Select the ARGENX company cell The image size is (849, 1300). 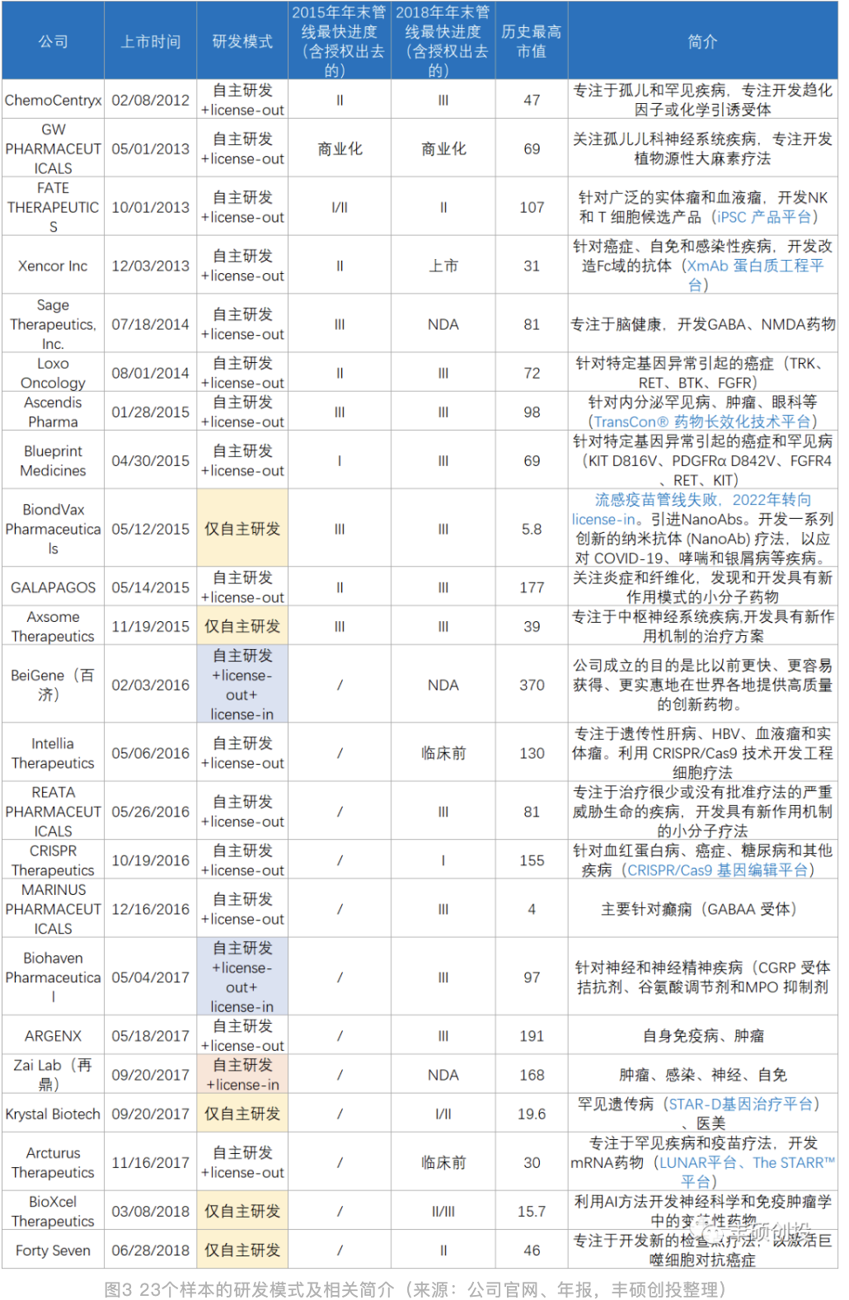coord(54,1036)
